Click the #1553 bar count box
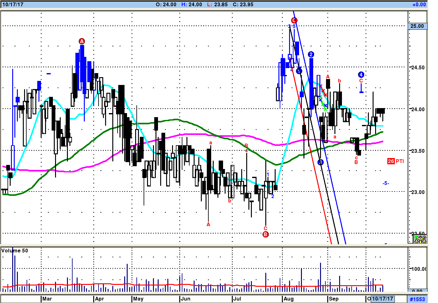Image resolution: width=438 pixels, height=303 pixels. 417,299
